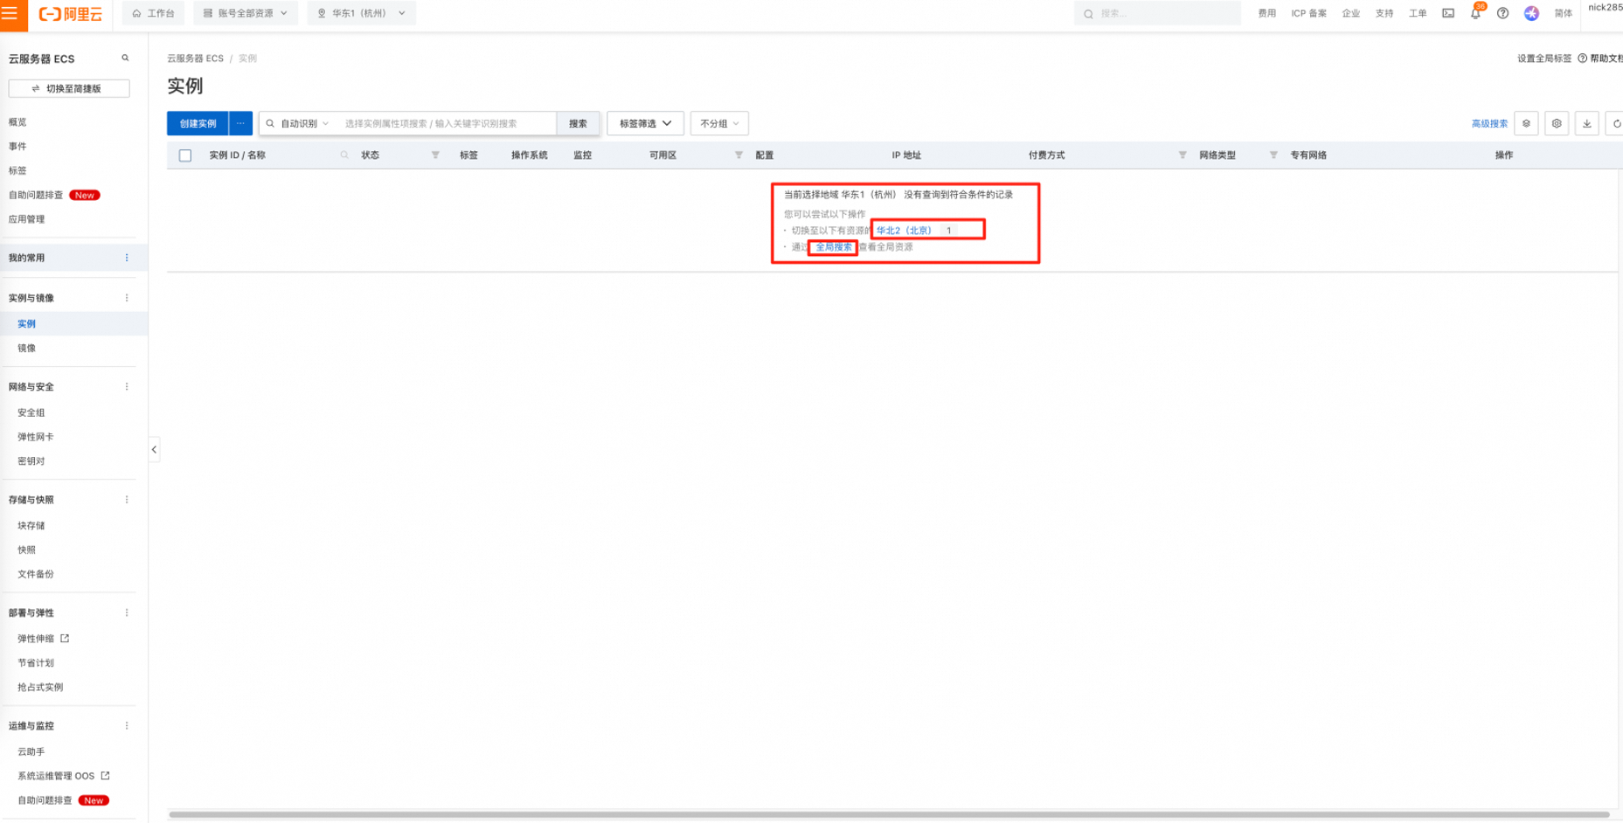Open the 自动识别 search type dropdown
Screen dimensions: 1623x823
click(x=303, y=123)
